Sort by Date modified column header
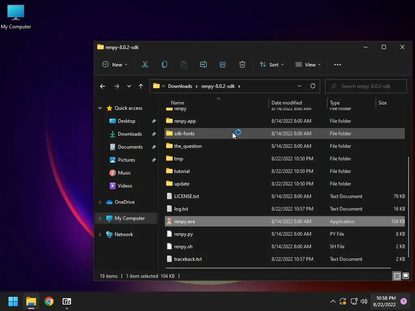Image resolution: width=415 pixels, height=311 pixels. click(x=287, y=102)
